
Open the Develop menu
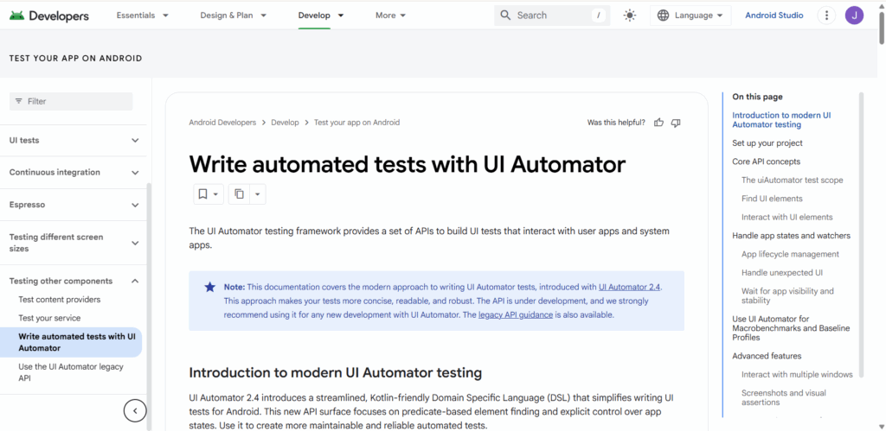point(321,16)
